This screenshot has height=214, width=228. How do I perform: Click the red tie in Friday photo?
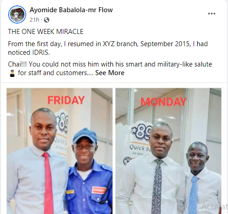[x=48, y=183]
